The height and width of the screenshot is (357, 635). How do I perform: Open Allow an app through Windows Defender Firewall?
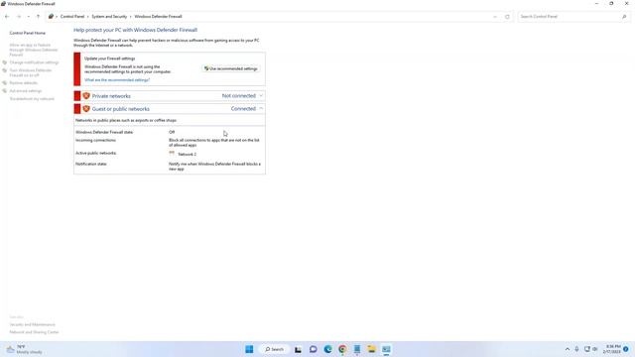click(x=34, y=50)
